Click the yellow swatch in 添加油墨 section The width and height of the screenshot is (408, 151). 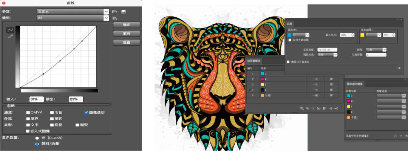click(x=362, y=35)
